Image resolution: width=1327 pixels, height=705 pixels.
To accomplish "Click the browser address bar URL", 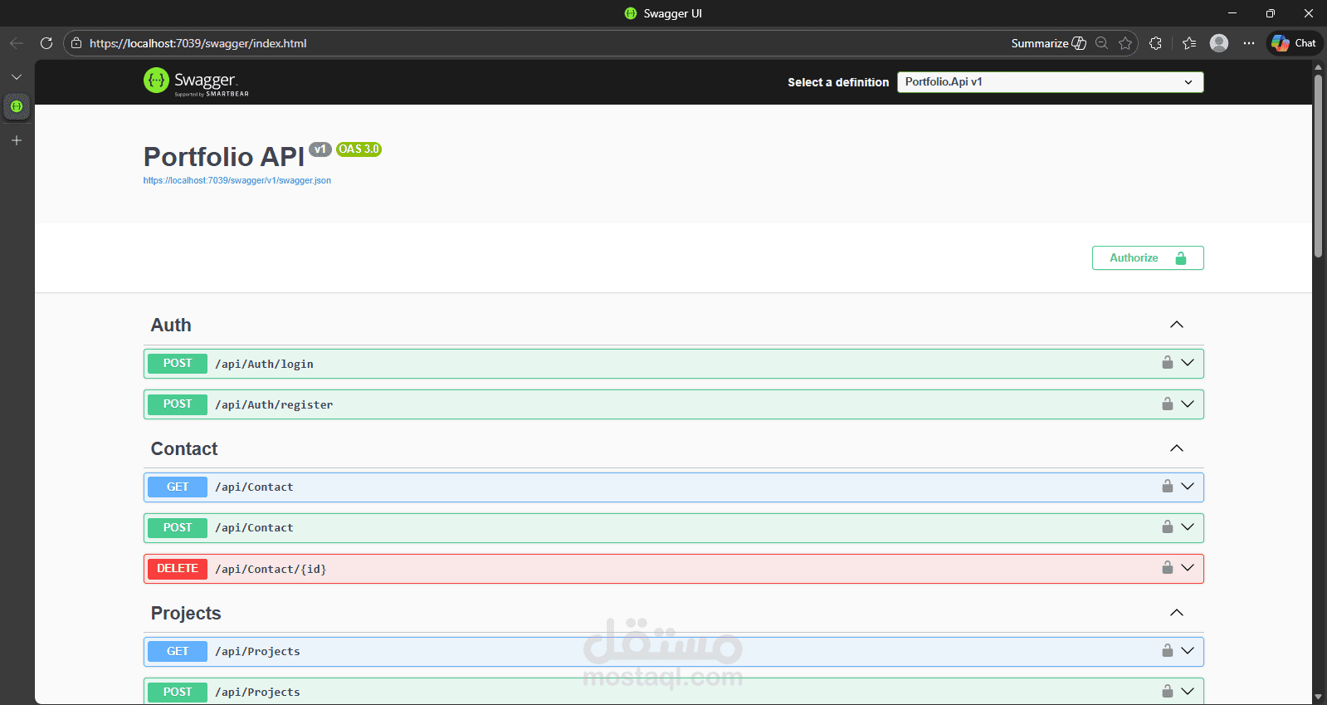I will (x=198, y=43).
